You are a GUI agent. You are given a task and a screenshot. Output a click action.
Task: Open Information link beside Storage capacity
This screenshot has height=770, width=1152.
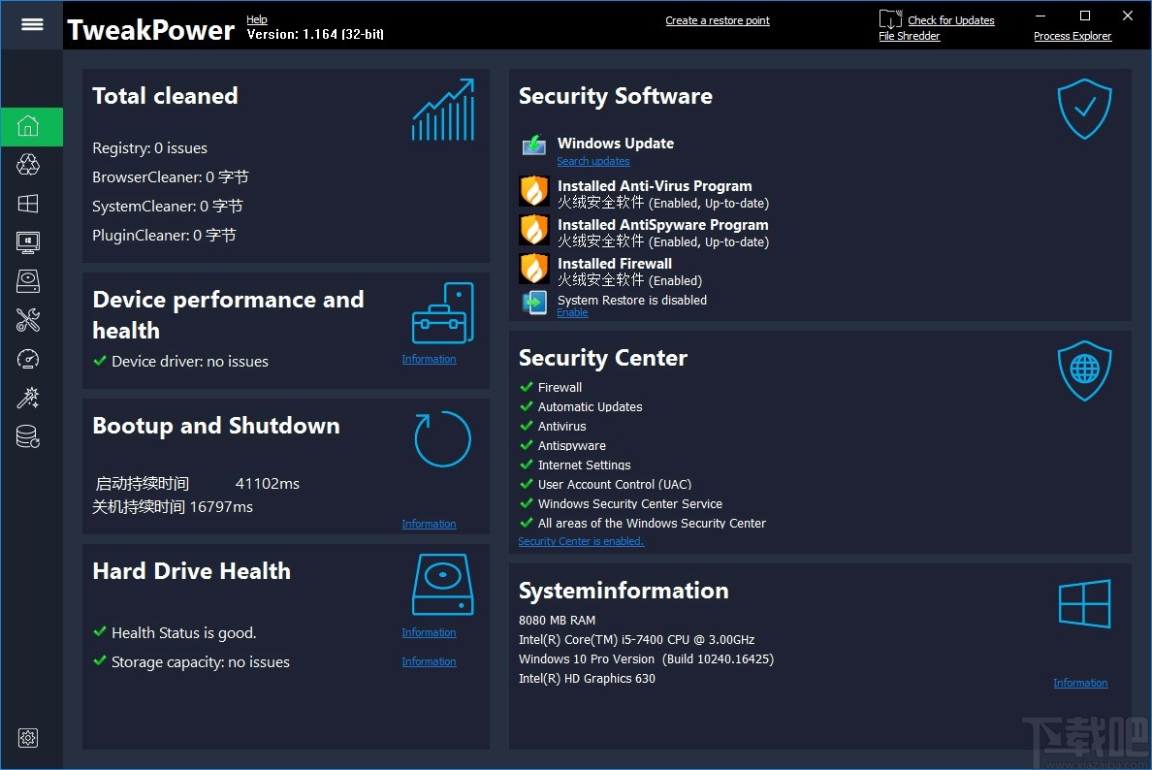(429, 662)
